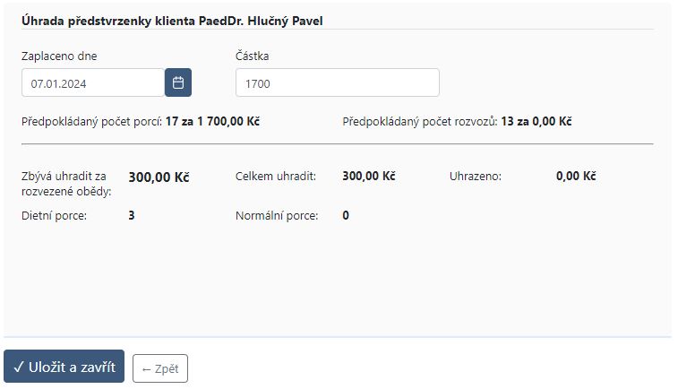Select the Úhrada předstvrzenky klienta heading
The image size is (678, 389).
172,21
